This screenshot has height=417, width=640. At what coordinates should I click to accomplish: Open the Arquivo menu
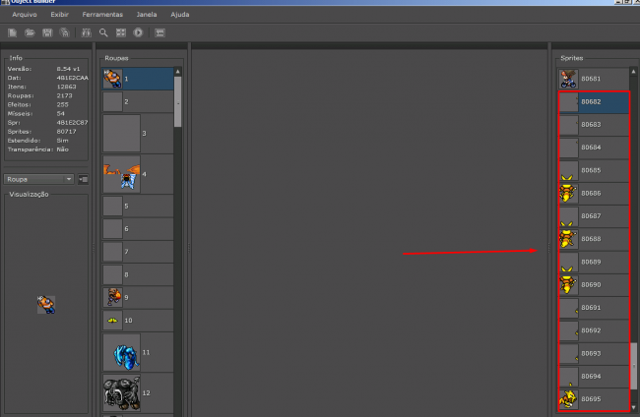(x=24, y=15)
